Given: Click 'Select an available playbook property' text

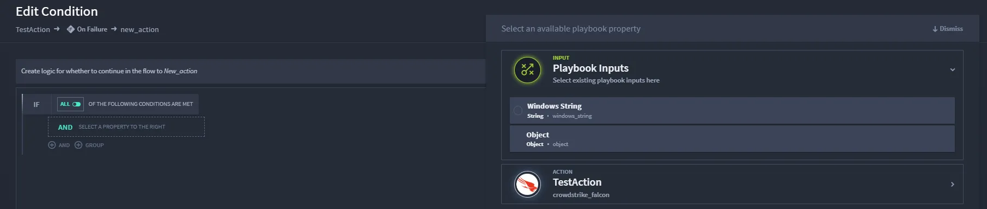Looking at the screenshot, I should point(571,29).
